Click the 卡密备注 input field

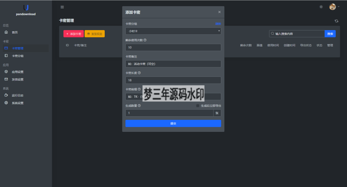coord(173,64)
